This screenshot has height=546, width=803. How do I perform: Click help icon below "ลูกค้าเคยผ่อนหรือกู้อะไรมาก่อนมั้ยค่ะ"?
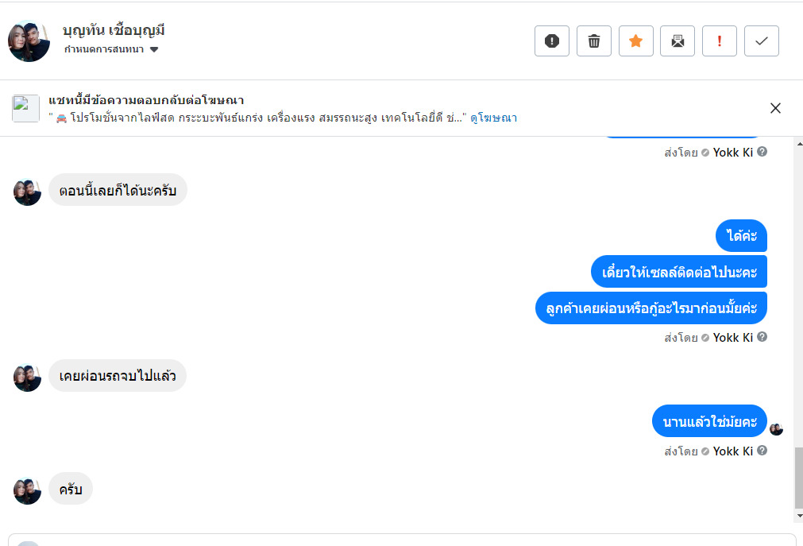(x=762, y=337)
